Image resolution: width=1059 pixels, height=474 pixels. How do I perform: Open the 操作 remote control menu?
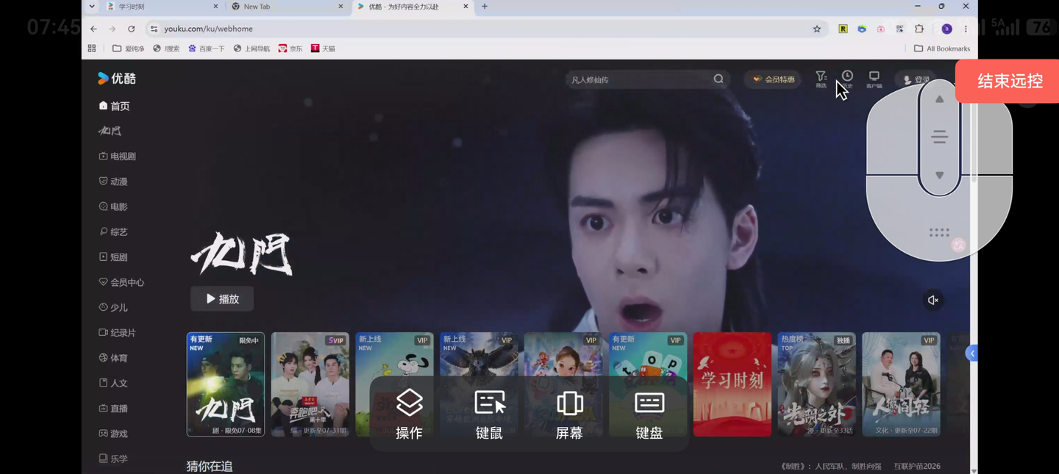409,414
